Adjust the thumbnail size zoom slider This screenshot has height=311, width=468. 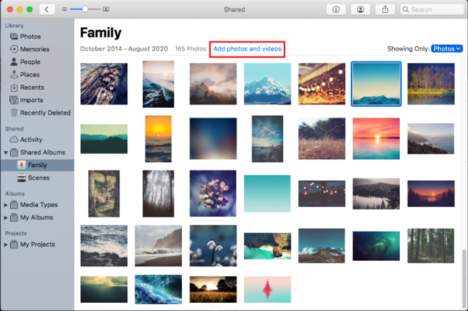click(x=85, y=9)
